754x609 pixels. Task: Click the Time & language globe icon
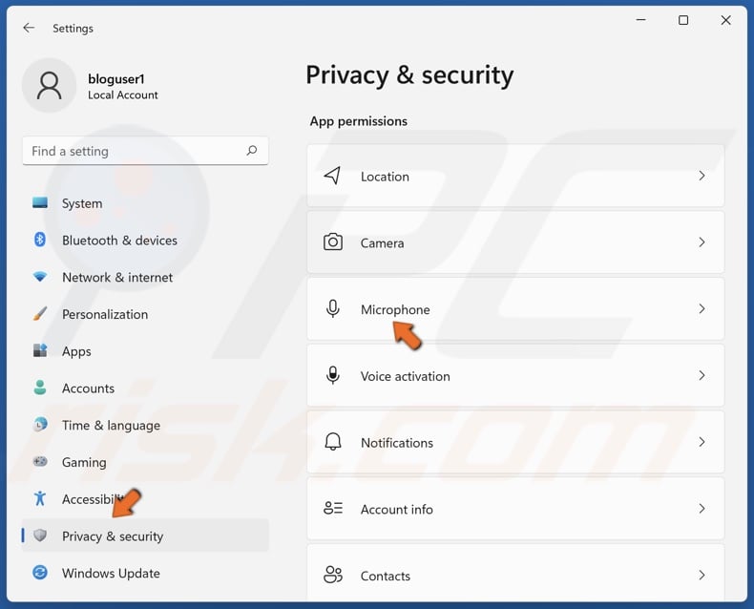tap(40, 424)
